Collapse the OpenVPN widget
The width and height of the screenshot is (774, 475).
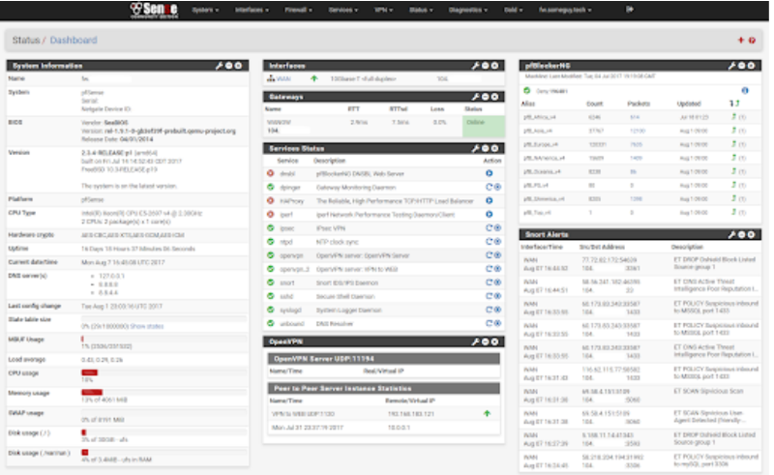pos(486,341)
